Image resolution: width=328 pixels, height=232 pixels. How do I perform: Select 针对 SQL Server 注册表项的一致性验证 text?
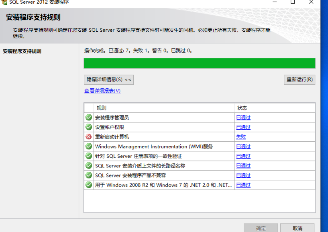(139, 156)
